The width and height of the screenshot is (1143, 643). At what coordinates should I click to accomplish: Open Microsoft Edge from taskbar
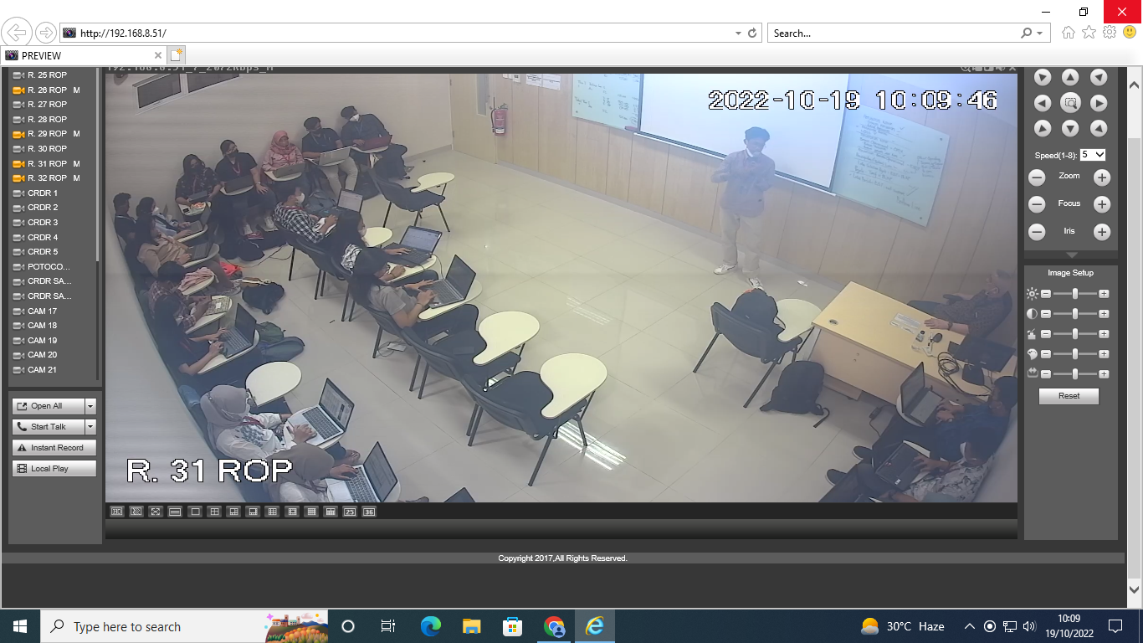[x=431, y=626]
